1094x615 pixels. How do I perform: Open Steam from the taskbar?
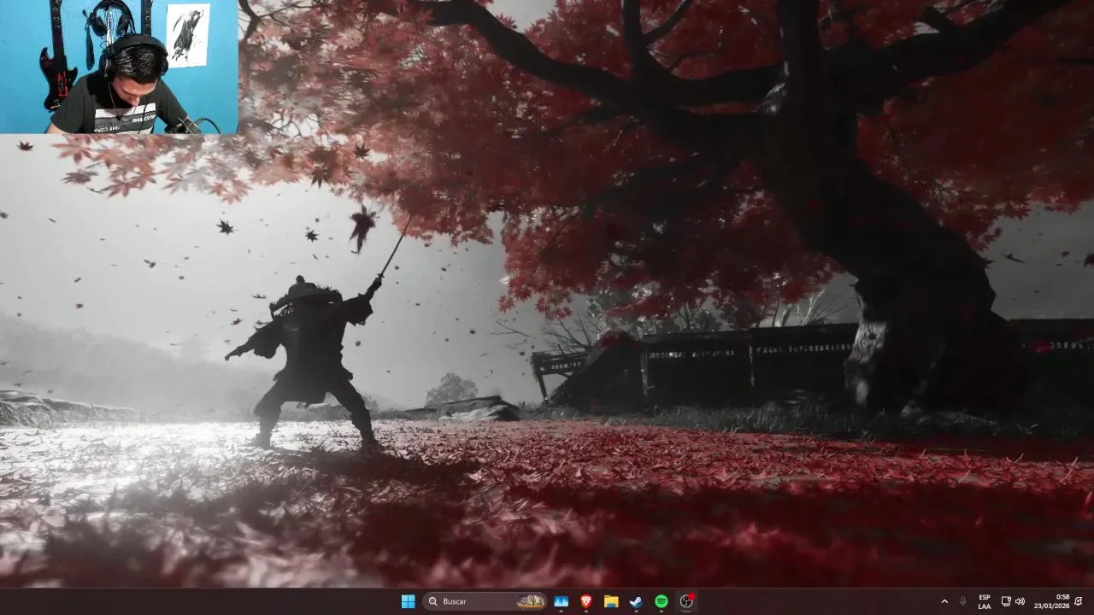point(636,601)
